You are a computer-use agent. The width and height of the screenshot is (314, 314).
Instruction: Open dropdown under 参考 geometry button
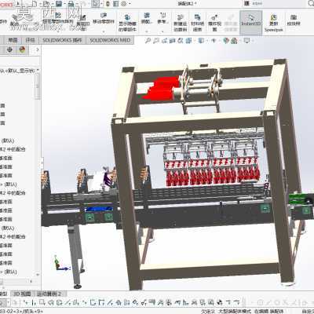(162, 31)
